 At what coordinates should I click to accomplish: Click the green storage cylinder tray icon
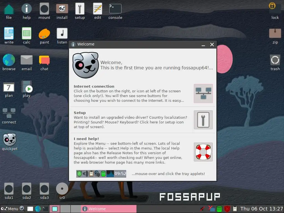[x=219, y=209]
